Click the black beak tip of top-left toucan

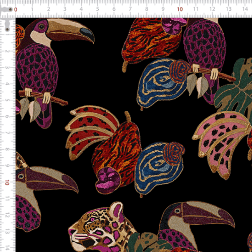(x=87, y=34)
